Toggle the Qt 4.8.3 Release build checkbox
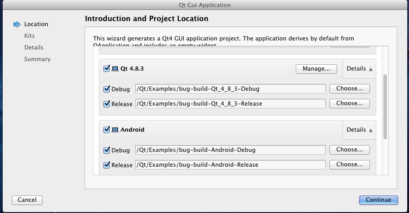 coord(107,104)
